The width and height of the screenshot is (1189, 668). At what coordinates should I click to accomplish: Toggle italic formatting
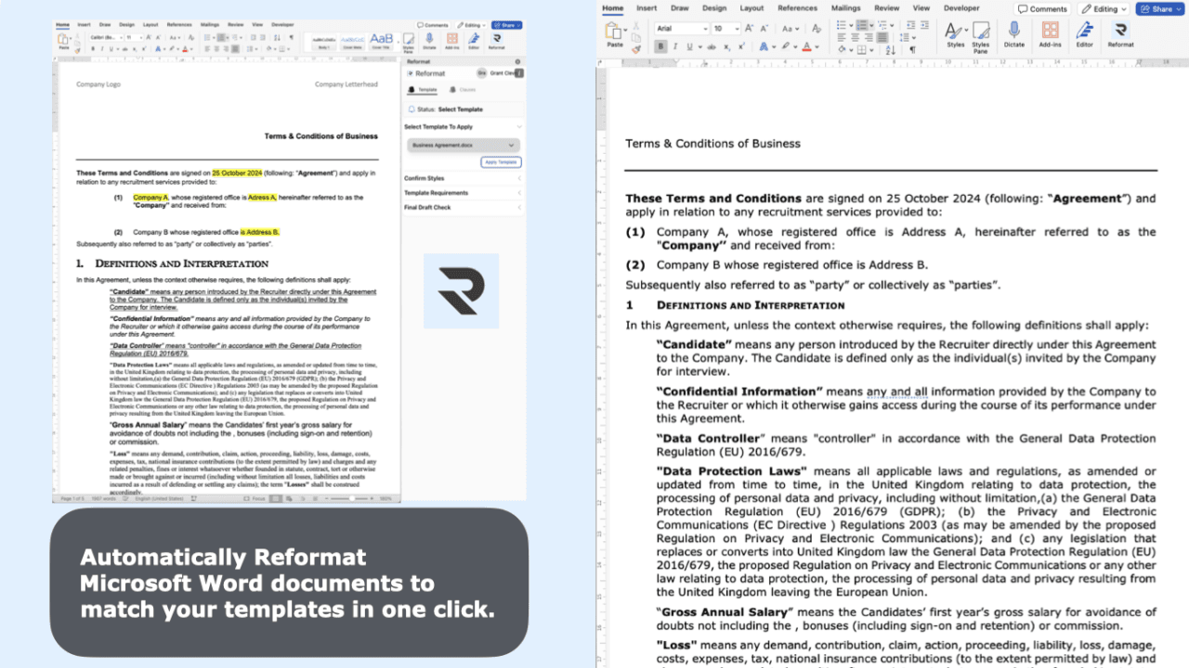pyautogui.click(x=675, y=46)
